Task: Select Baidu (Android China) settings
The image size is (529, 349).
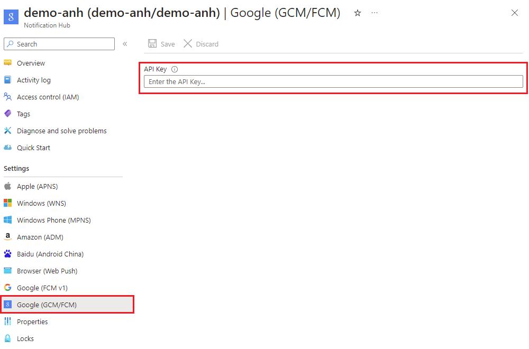Action: click(x=50, y=254)
